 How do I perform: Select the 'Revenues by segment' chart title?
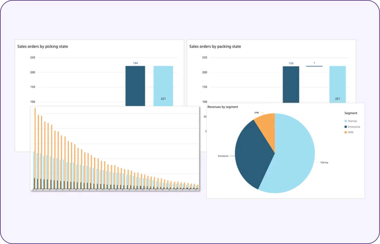click(x=223, y=107)
